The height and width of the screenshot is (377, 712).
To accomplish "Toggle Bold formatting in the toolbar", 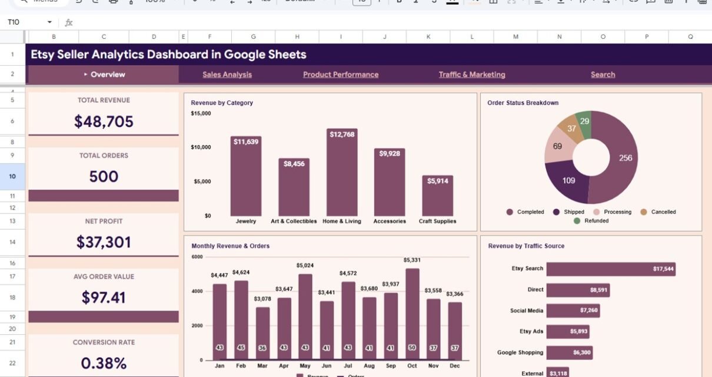I will [x=399, y=2].
